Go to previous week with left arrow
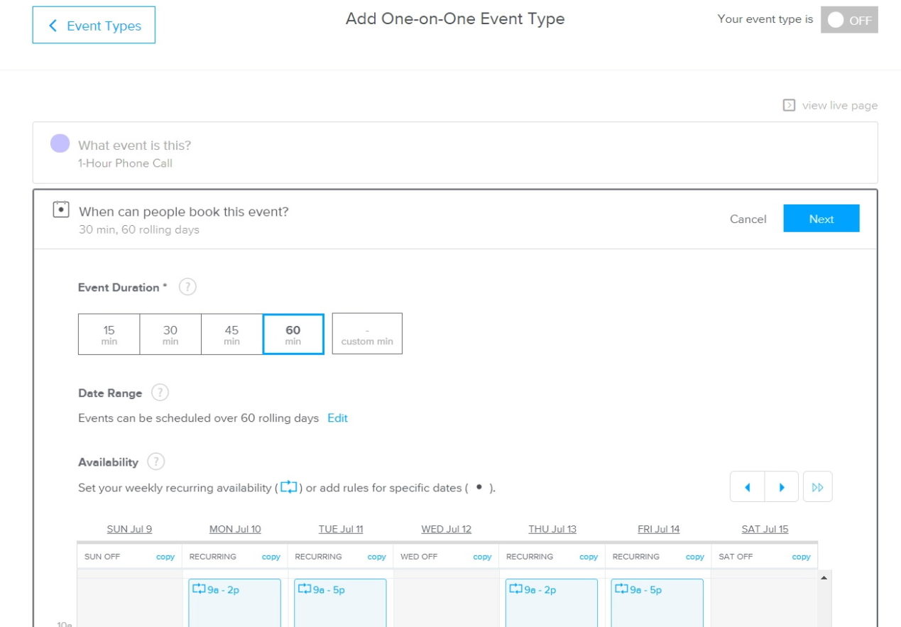 (x=747, y=487)
